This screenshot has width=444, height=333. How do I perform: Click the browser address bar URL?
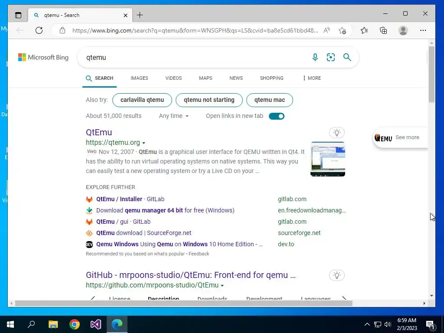point(195,30)
